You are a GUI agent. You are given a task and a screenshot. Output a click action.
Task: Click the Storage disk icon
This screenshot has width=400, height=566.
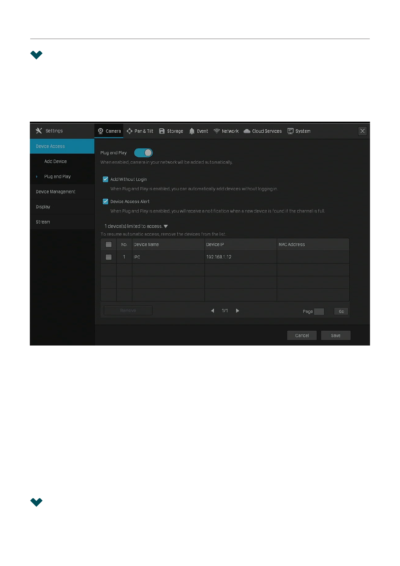point(162,131)
